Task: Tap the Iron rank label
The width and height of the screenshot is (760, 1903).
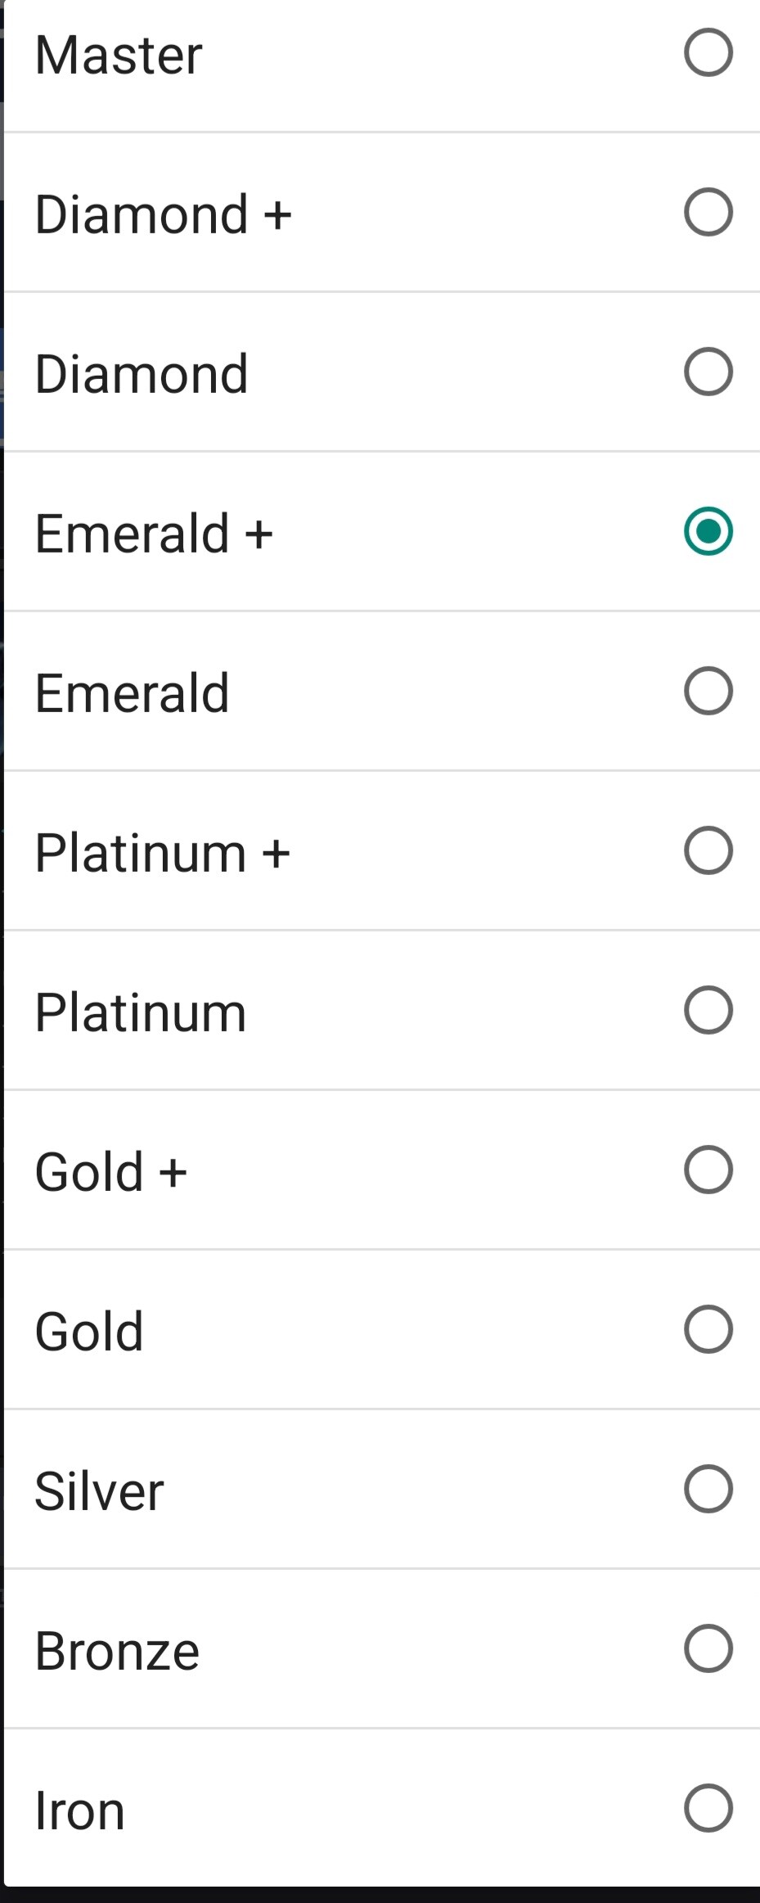Action: (x=79, y=1811)
